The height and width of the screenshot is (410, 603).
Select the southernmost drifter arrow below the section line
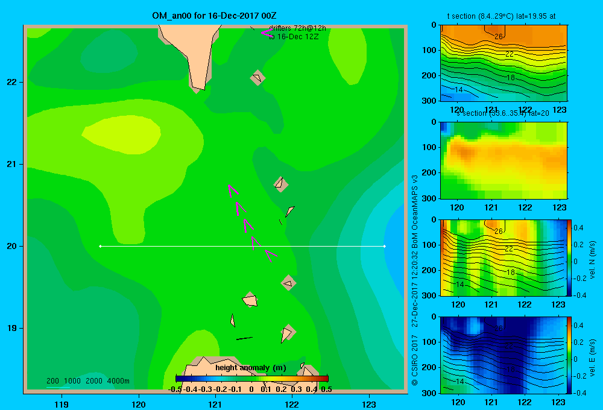(x=271, y=256)
